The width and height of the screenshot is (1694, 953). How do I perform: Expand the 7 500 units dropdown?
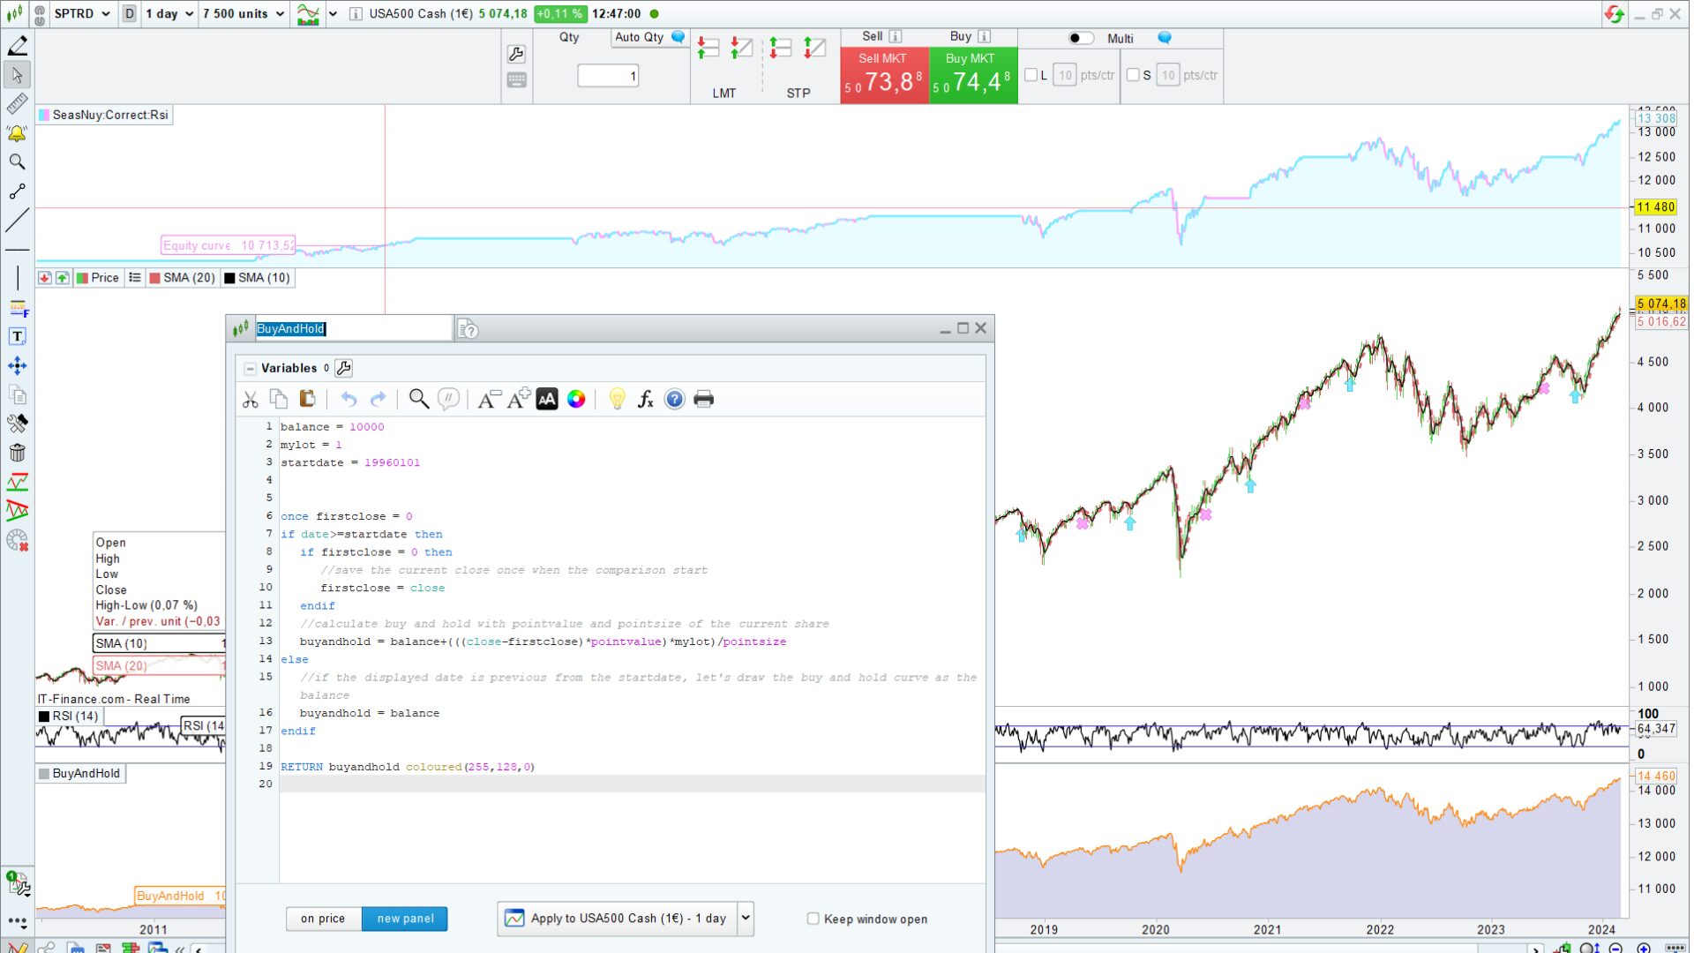click(244, 14)
